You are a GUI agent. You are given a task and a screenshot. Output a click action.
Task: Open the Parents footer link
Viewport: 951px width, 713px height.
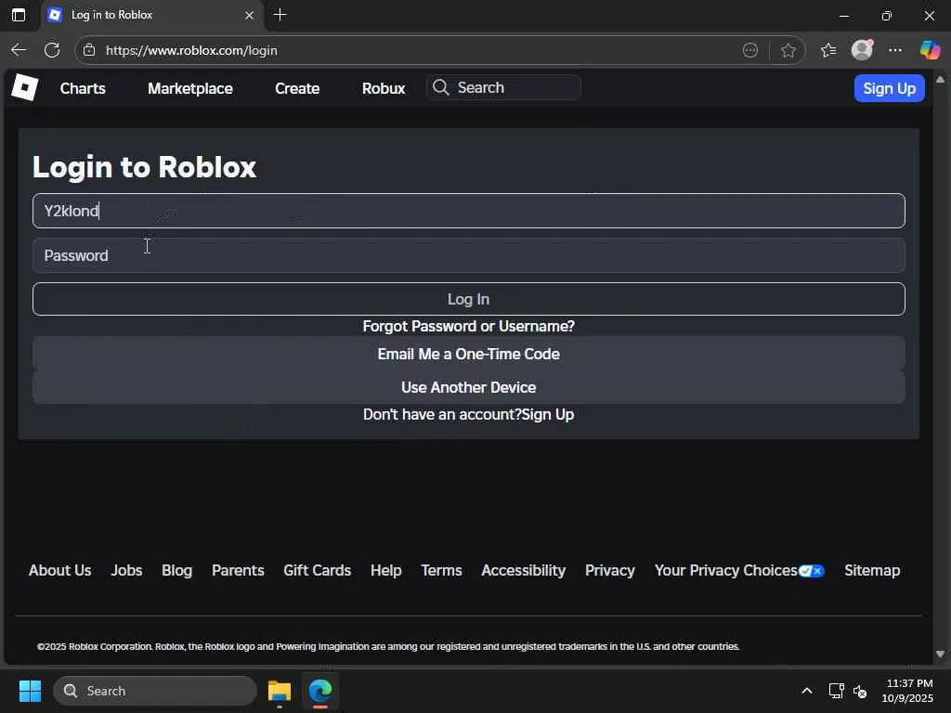pos(238,571)
